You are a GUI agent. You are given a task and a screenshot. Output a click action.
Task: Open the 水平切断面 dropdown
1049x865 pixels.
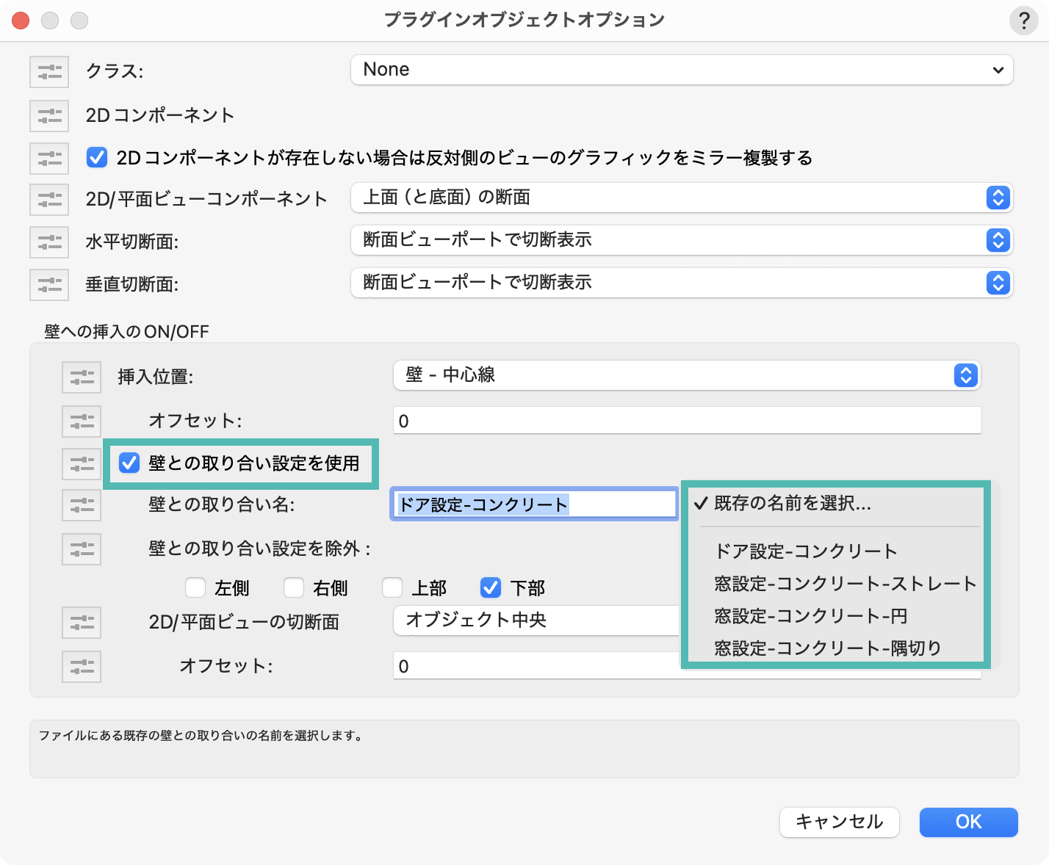point(682,240)
